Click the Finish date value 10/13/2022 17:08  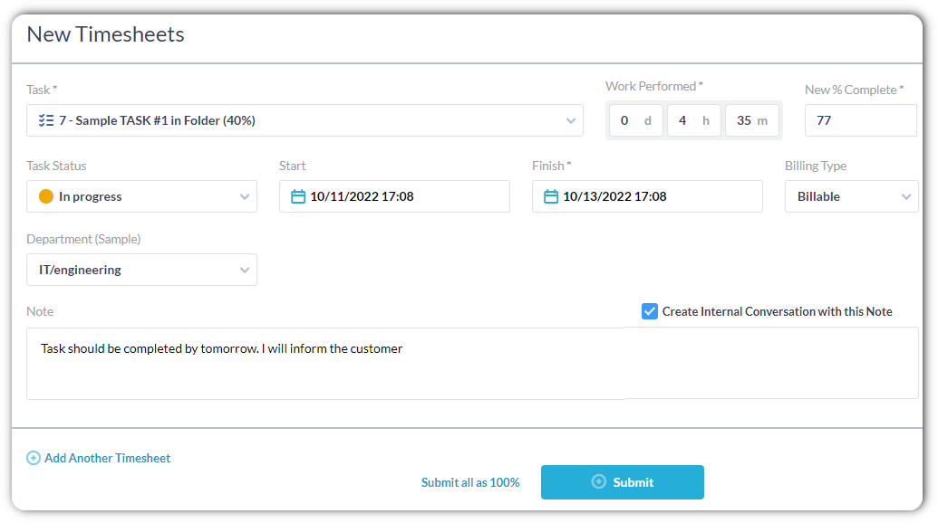coord(614,196)
